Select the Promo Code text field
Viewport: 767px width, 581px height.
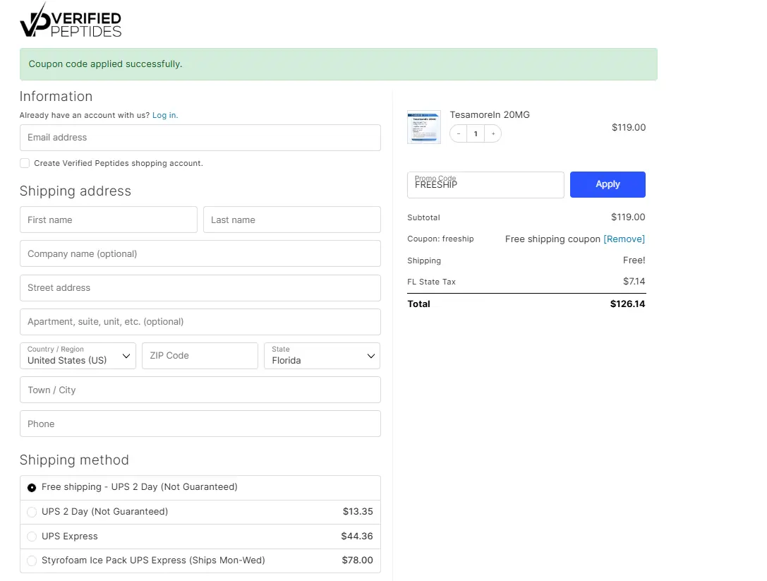[x=485, y=185]
